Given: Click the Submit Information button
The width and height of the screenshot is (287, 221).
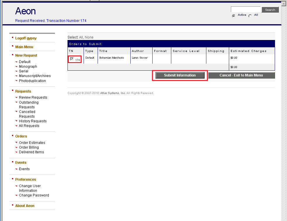Looking at the screenshot, I should coord(179,75).
